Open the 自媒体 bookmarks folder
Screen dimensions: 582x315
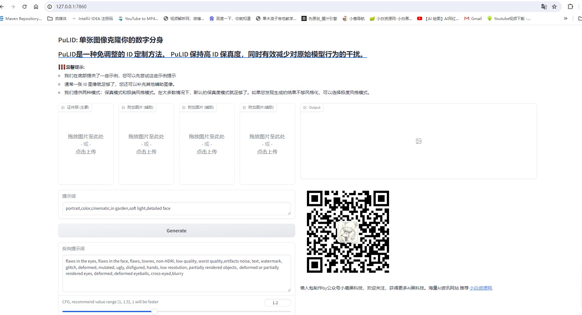pos(57,18)
